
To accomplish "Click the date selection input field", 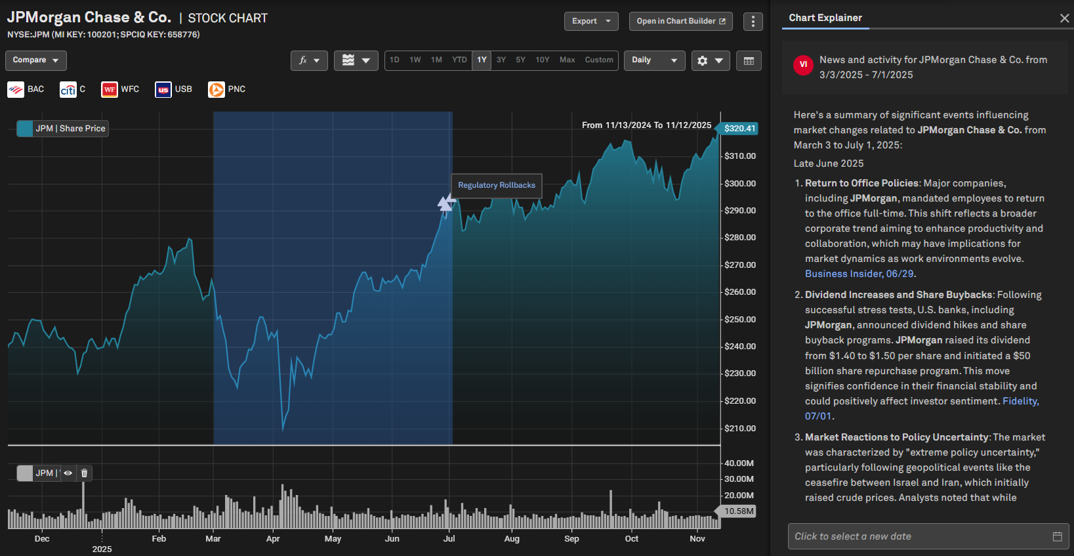I will pyautogui.click(x=928, y=536).
